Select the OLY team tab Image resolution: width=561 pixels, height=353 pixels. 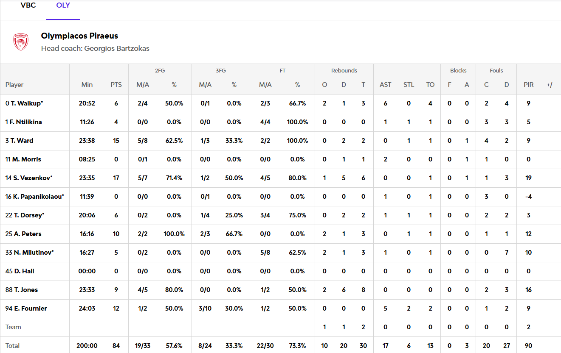(63, 6)
